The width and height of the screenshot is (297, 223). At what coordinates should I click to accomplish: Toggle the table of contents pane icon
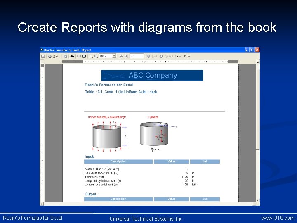[43, 56]
